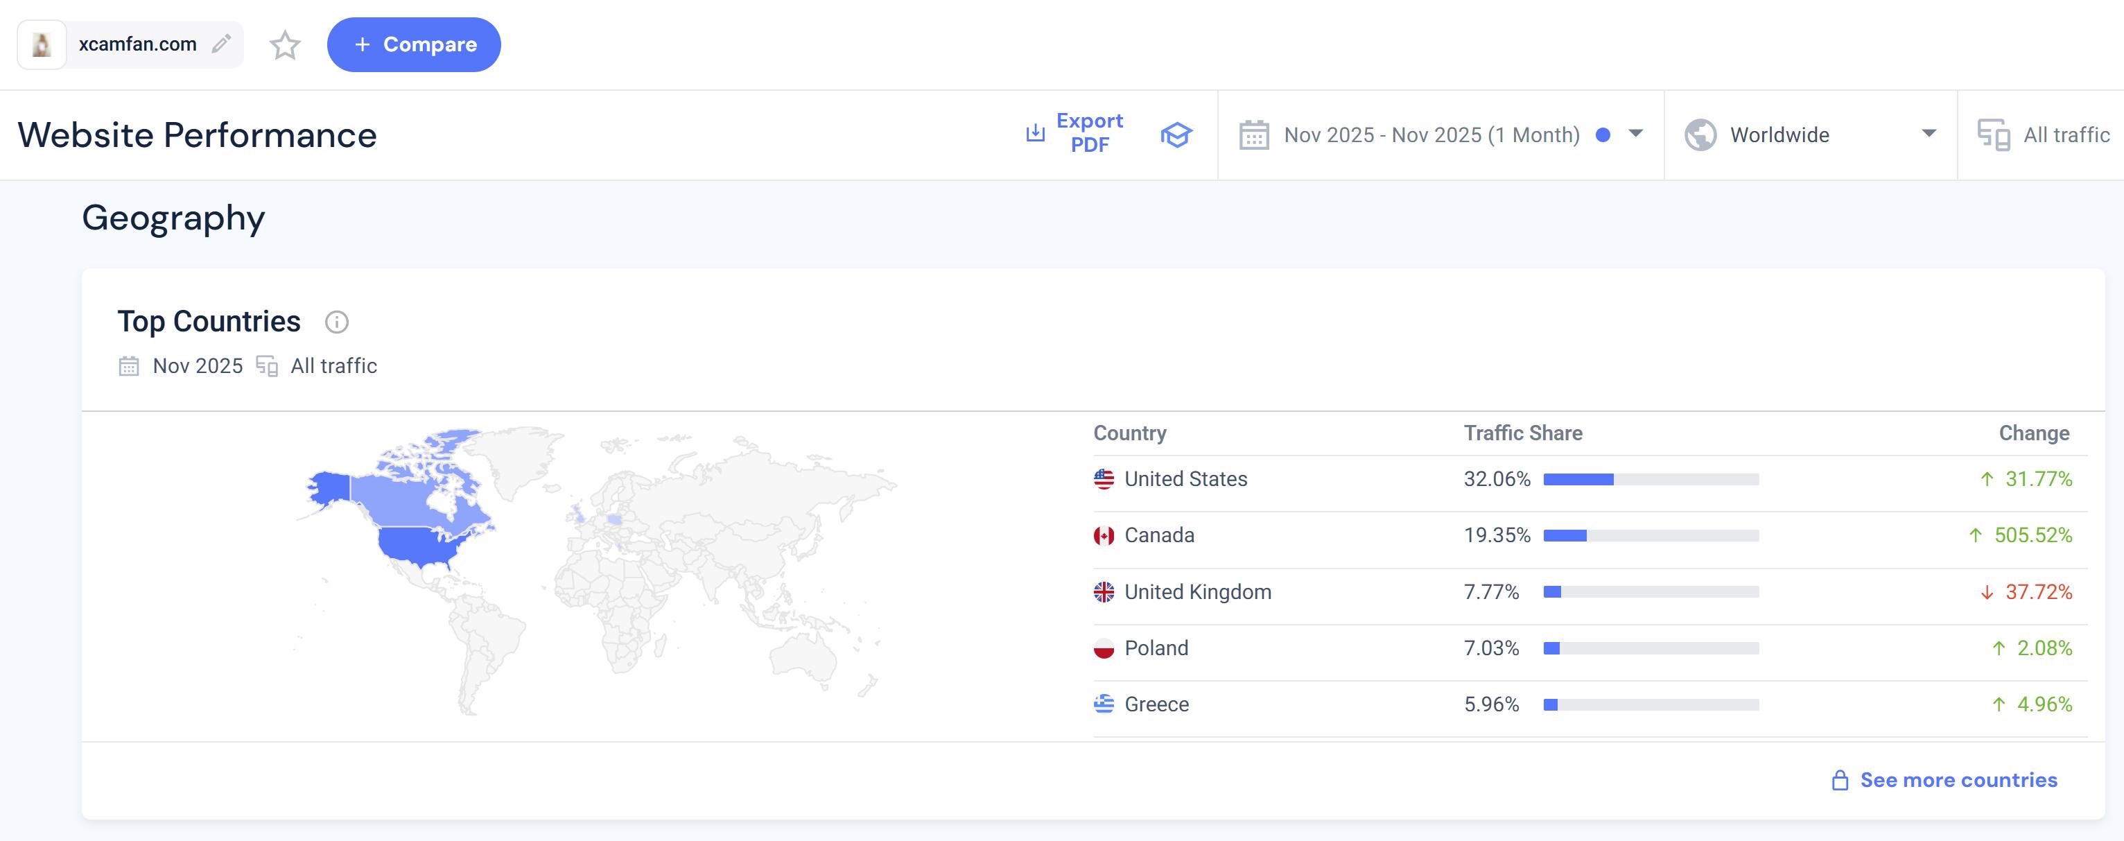Screen dimensions: 2124x841
Task: Click the Top Countries info icon
Action: click(x=336, y=322)
